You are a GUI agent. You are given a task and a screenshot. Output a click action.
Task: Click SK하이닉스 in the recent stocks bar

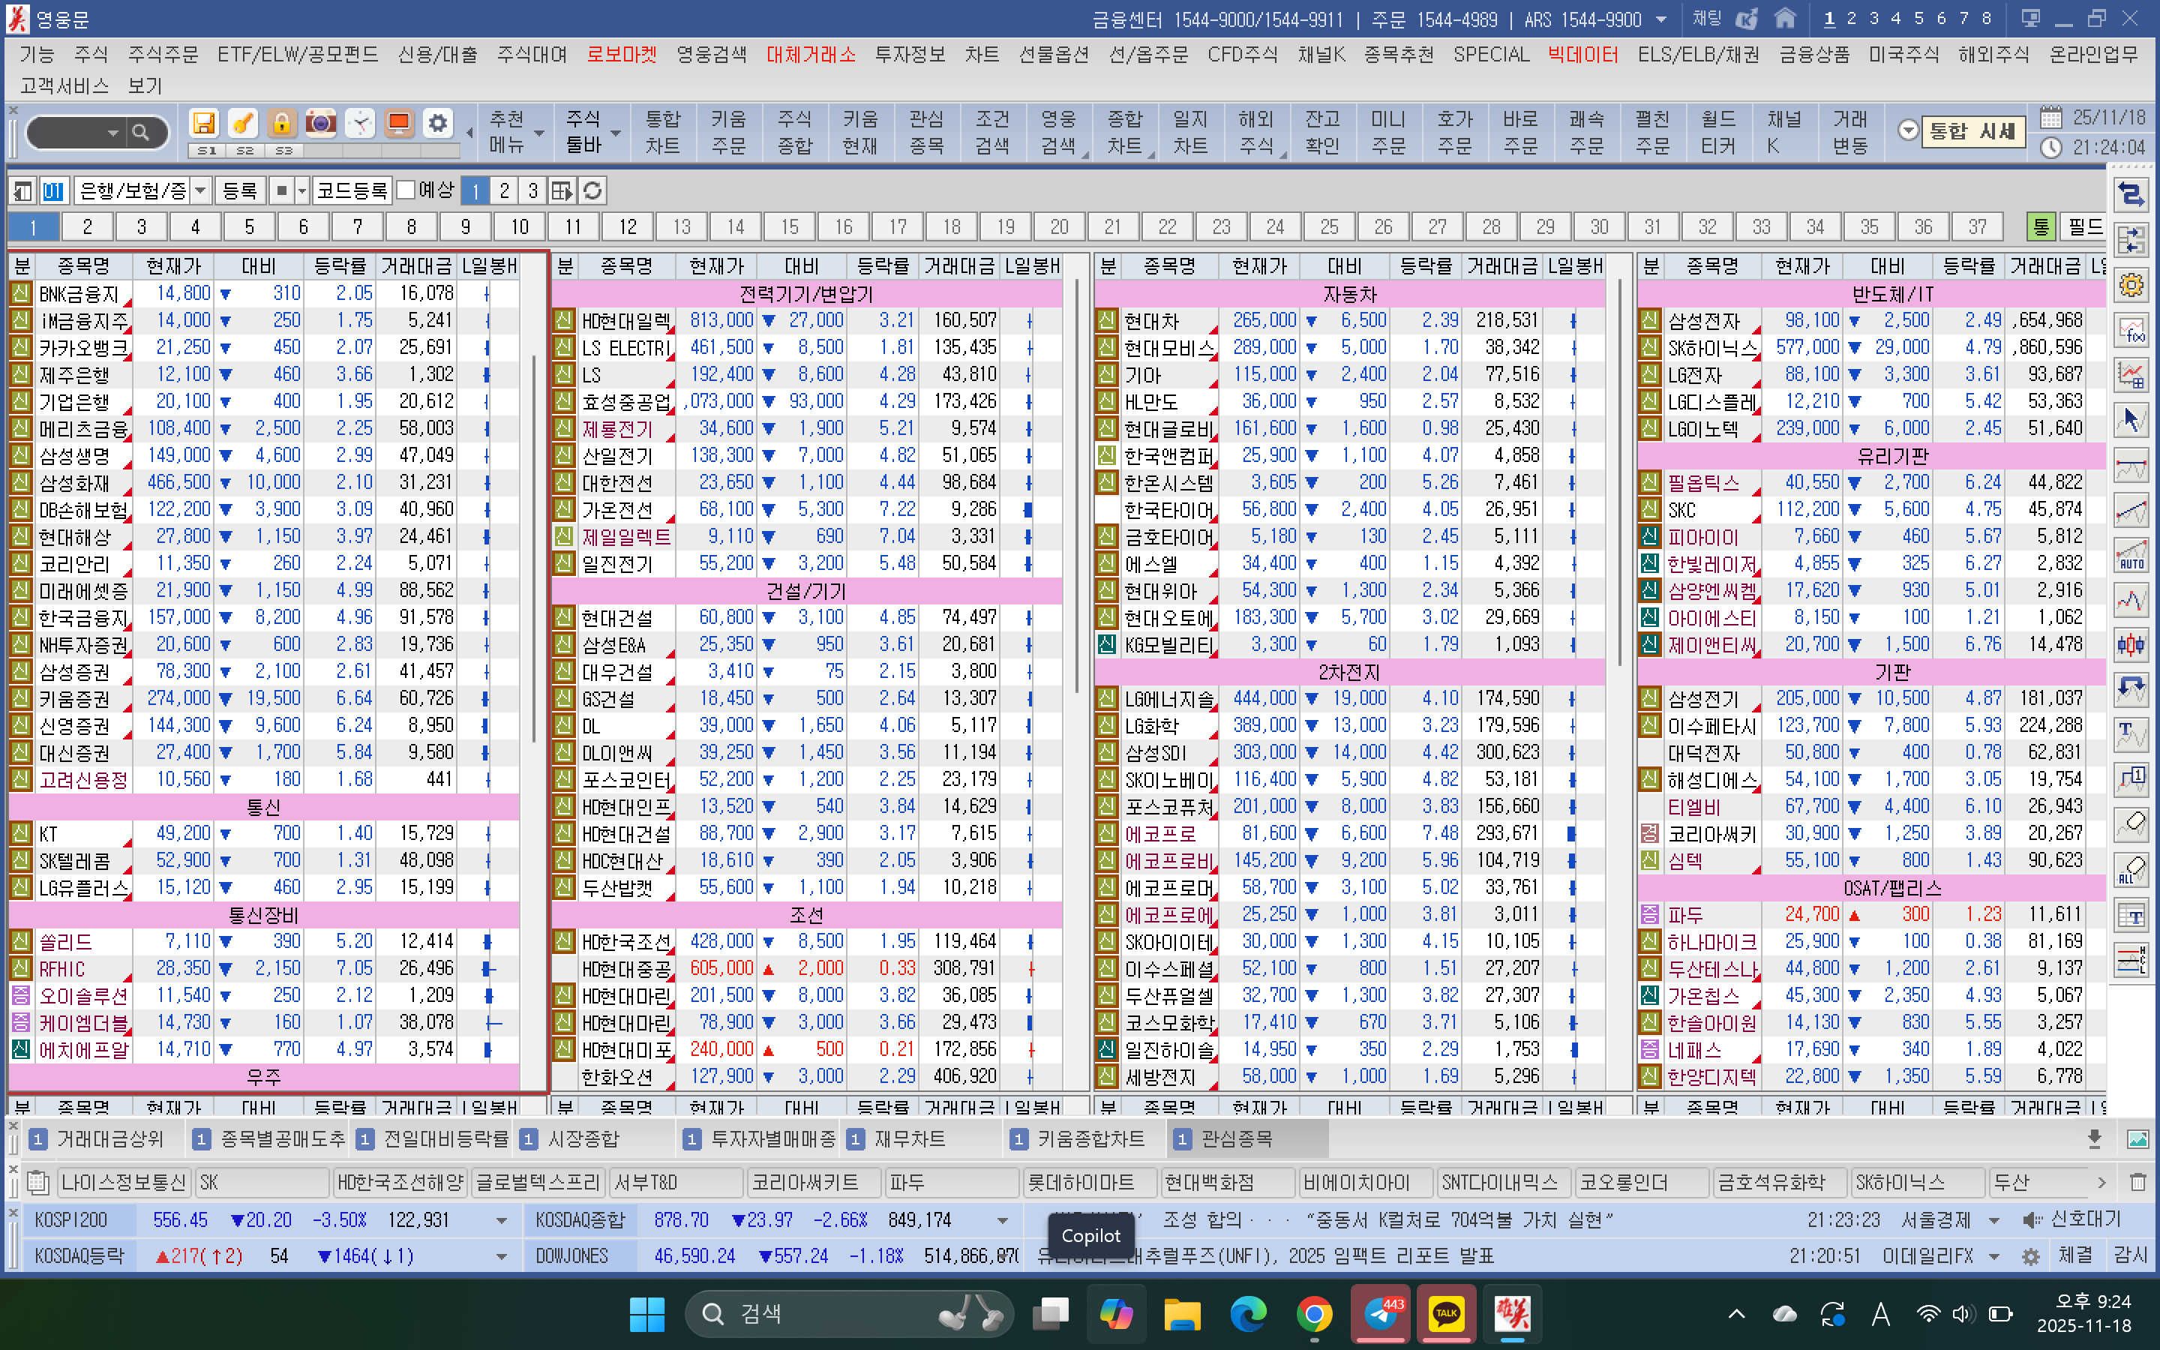click(x=1918, y=1182)
